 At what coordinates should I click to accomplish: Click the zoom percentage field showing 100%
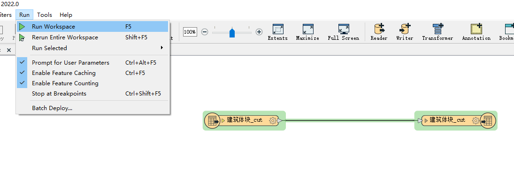click(190, 32)
